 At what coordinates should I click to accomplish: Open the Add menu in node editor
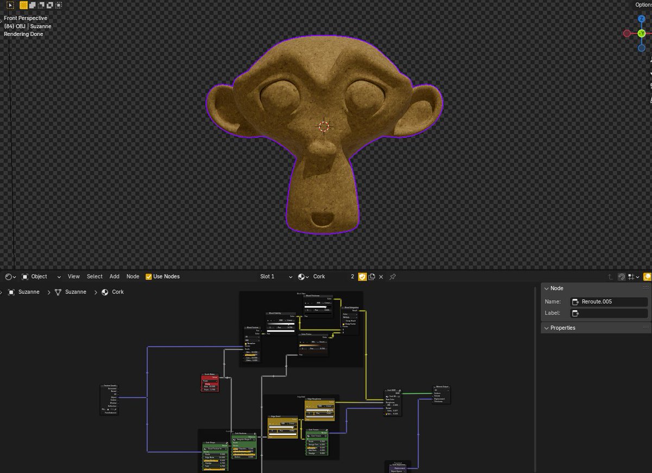(115, 277)
